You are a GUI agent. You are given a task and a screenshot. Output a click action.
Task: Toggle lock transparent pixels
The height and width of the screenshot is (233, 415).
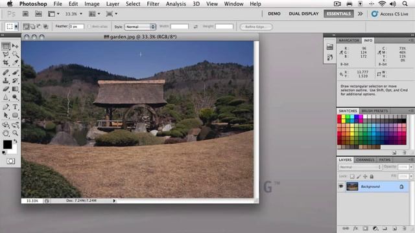click(352, 176)
